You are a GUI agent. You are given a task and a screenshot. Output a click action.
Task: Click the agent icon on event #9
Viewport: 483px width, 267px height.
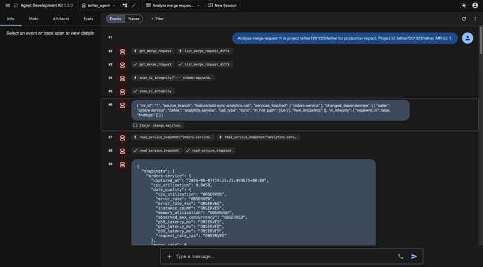pyautogui.click(x=122, y=164)
